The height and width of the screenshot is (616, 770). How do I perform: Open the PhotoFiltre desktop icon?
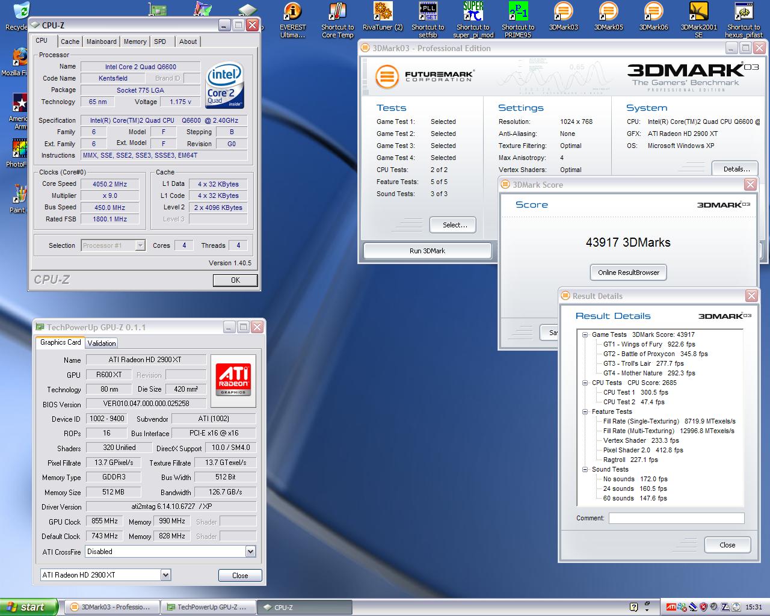tap(18, 154)
